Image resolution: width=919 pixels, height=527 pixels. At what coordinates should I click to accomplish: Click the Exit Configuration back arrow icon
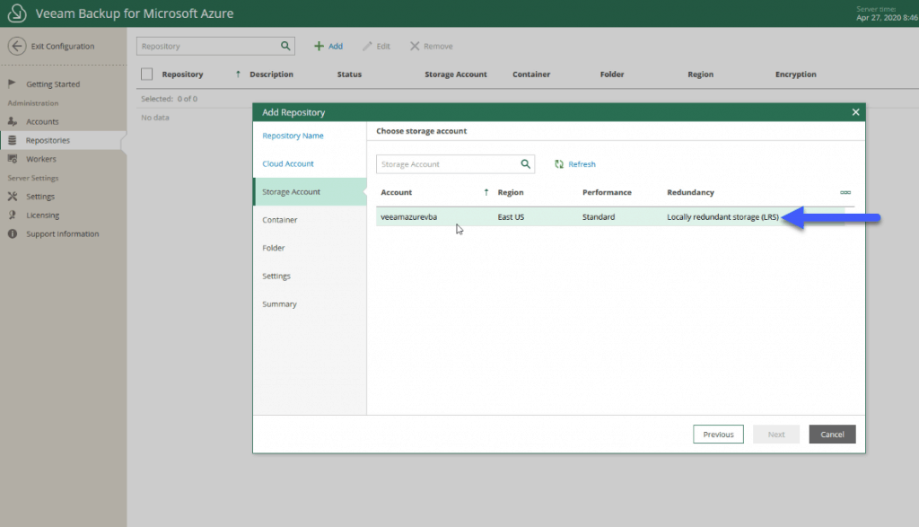(x=17, y=46)
